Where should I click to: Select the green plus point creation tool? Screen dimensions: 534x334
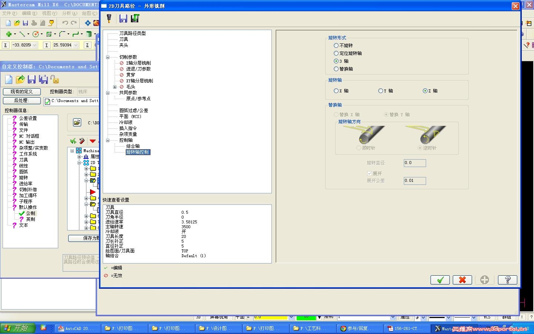(8, 34)
